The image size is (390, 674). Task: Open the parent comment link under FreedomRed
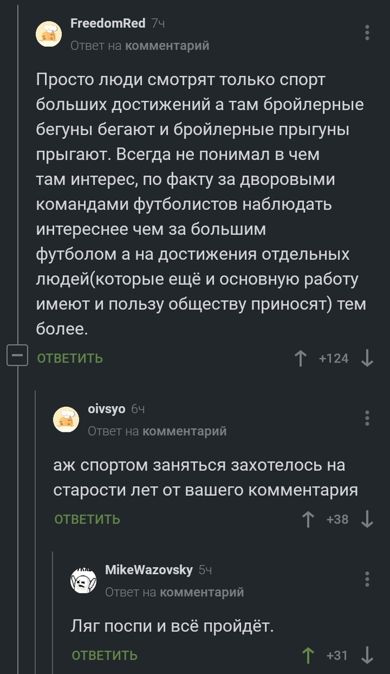tap(167, 46)
